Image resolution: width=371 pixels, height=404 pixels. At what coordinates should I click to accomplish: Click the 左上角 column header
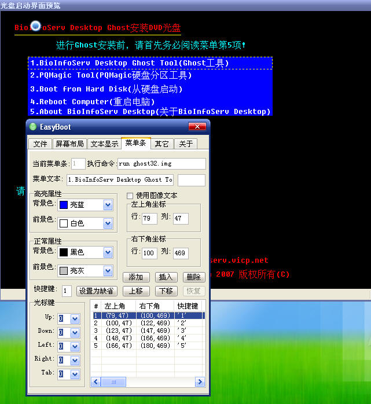tap(119, 306)
